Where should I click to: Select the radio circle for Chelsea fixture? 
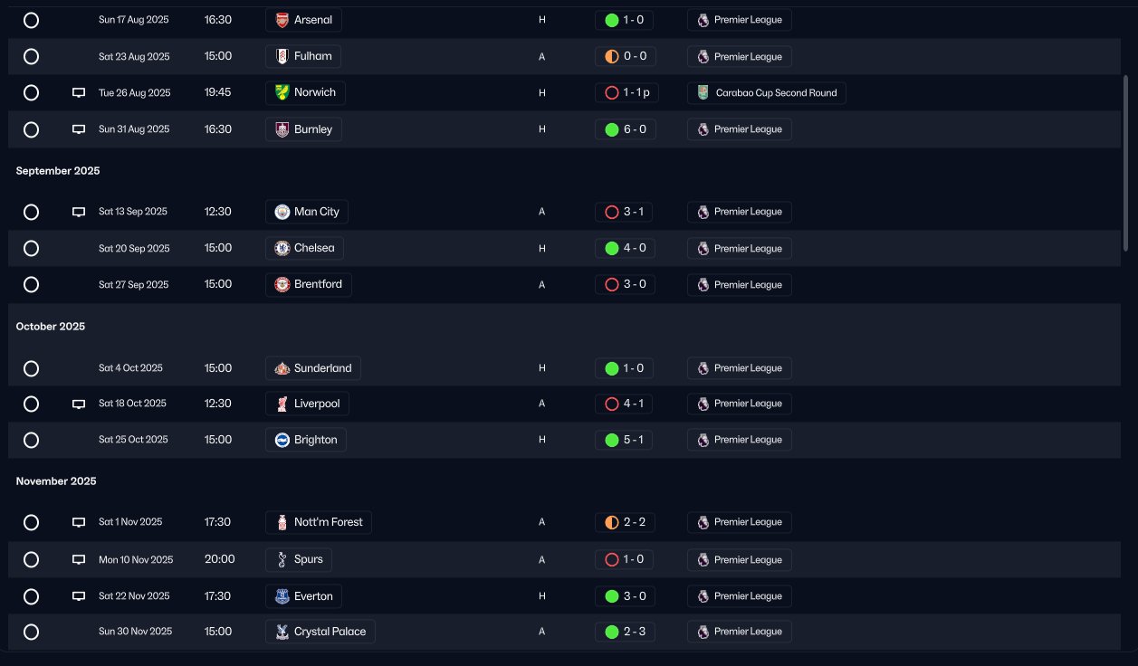coord(31,248)
